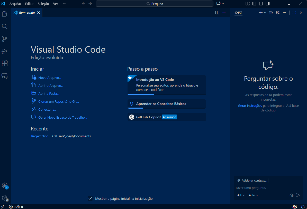The width and height of the screenshot is (307, 209).
Task: Open Introdução ao VS Code walkthrough
Action: (x=167, y=85)
